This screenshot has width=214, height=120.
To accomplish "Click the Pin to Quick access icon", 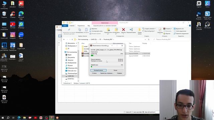I will point(69,30).
